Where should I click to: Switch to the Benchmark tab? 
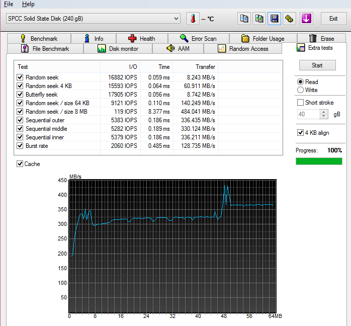pos(39,39)
